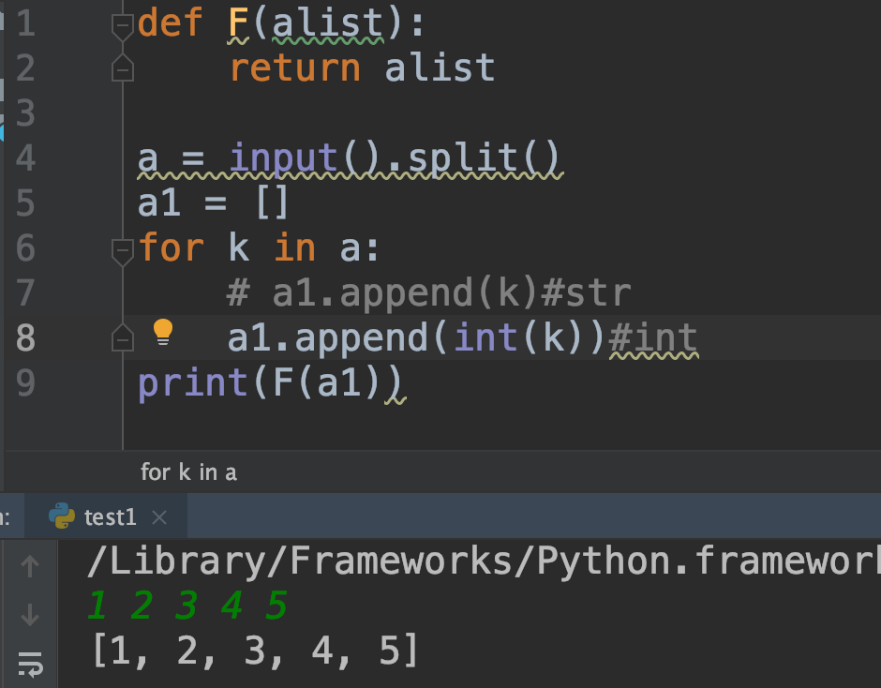Viewport: 881px width, 688px height.
Task: Click the fold marker beside the for loop
Action: pos(122,248)
